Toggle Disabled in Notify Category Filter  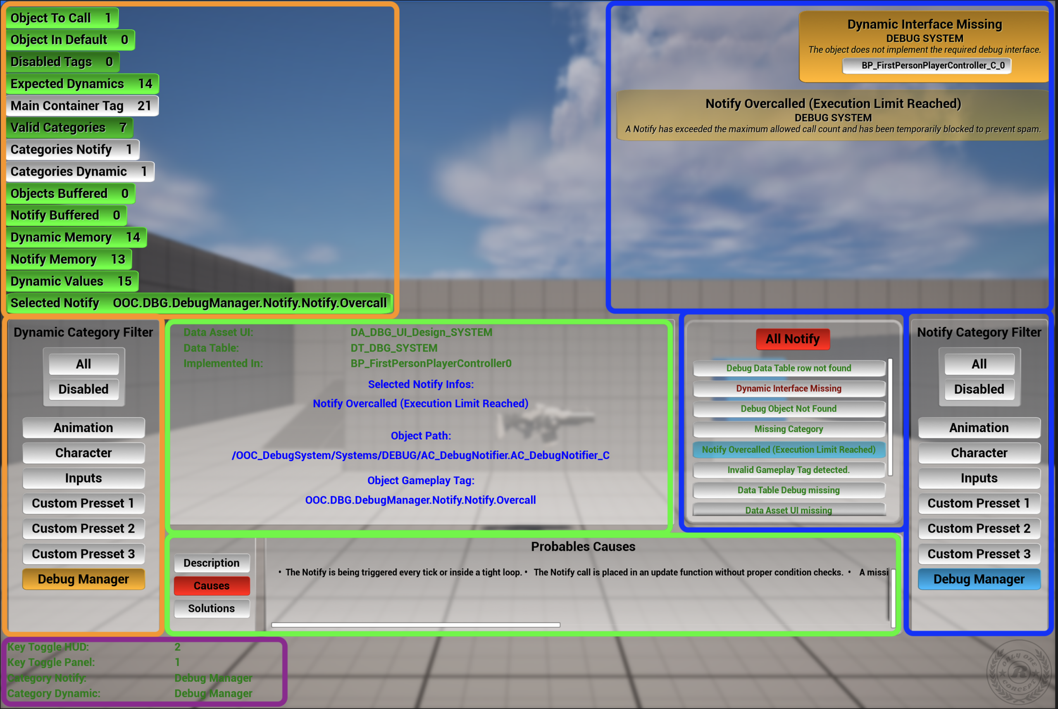pos(979,389)
